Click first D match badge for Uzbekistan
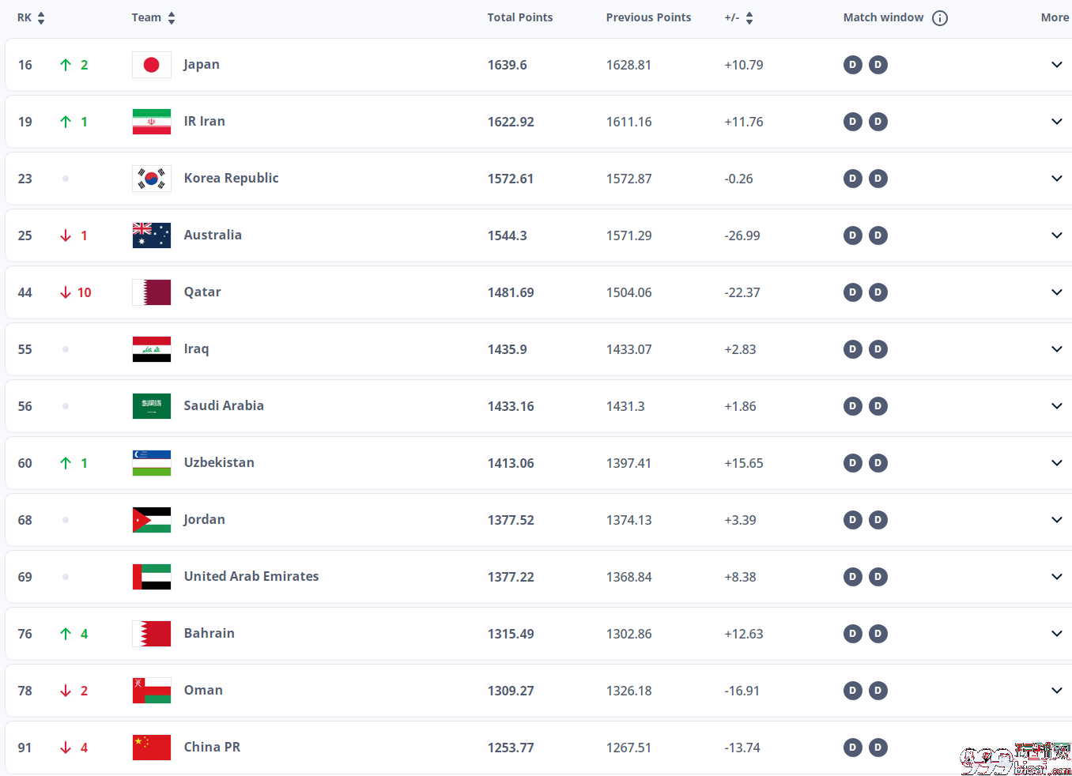1072x776 pixels. click(x=852, y=463)
